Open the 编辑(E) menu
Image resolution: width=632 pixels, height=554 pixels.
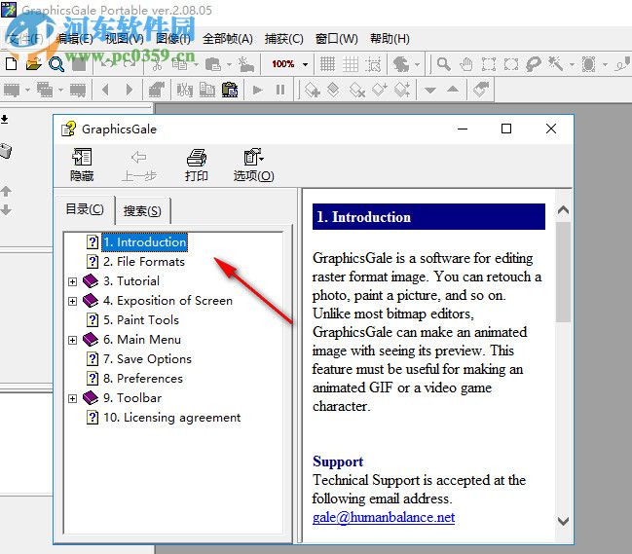75,39
